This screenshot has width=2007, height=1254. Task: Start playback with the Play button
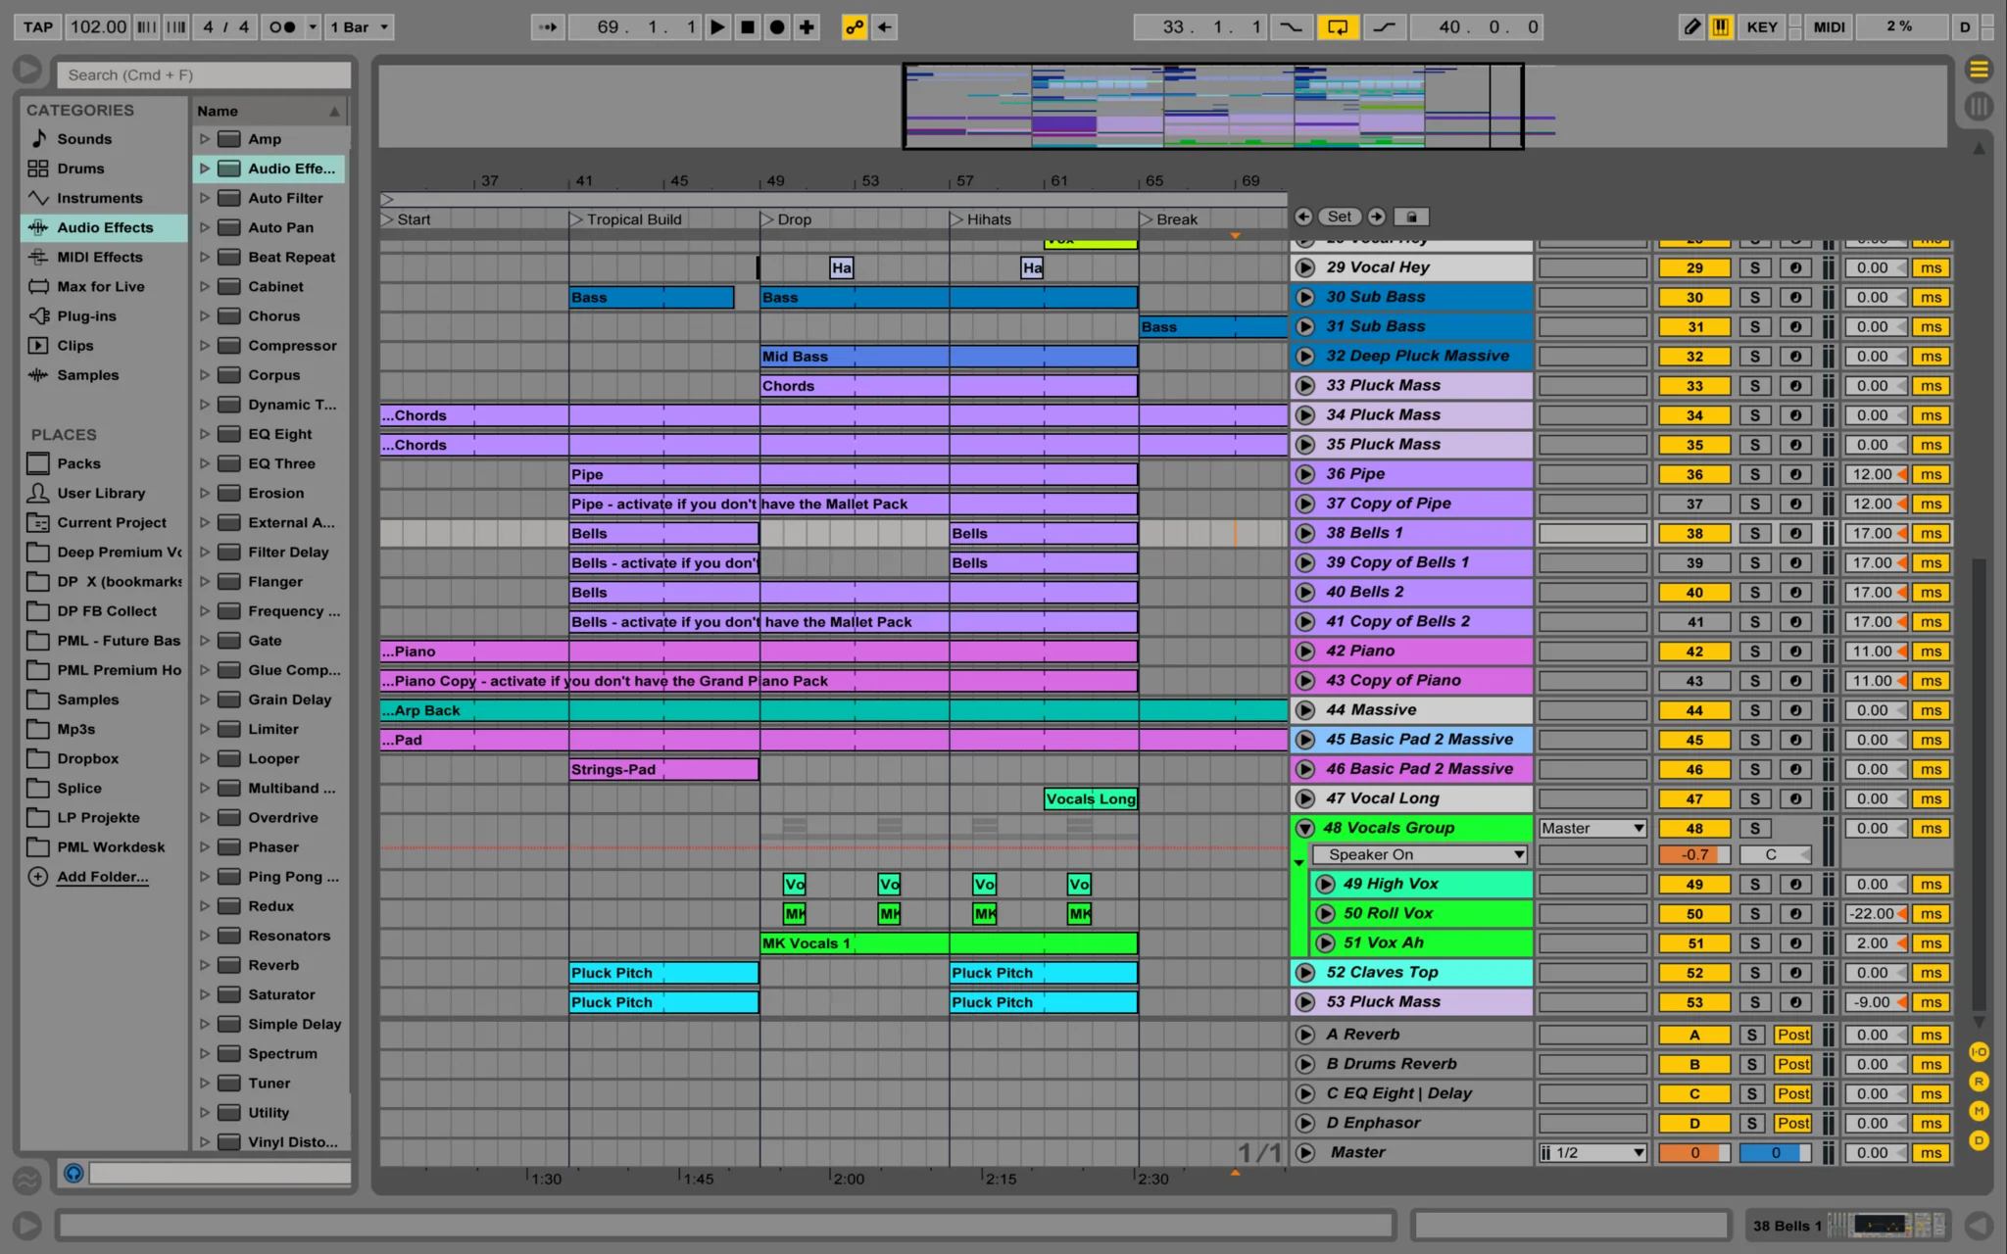tap(717, 26)
